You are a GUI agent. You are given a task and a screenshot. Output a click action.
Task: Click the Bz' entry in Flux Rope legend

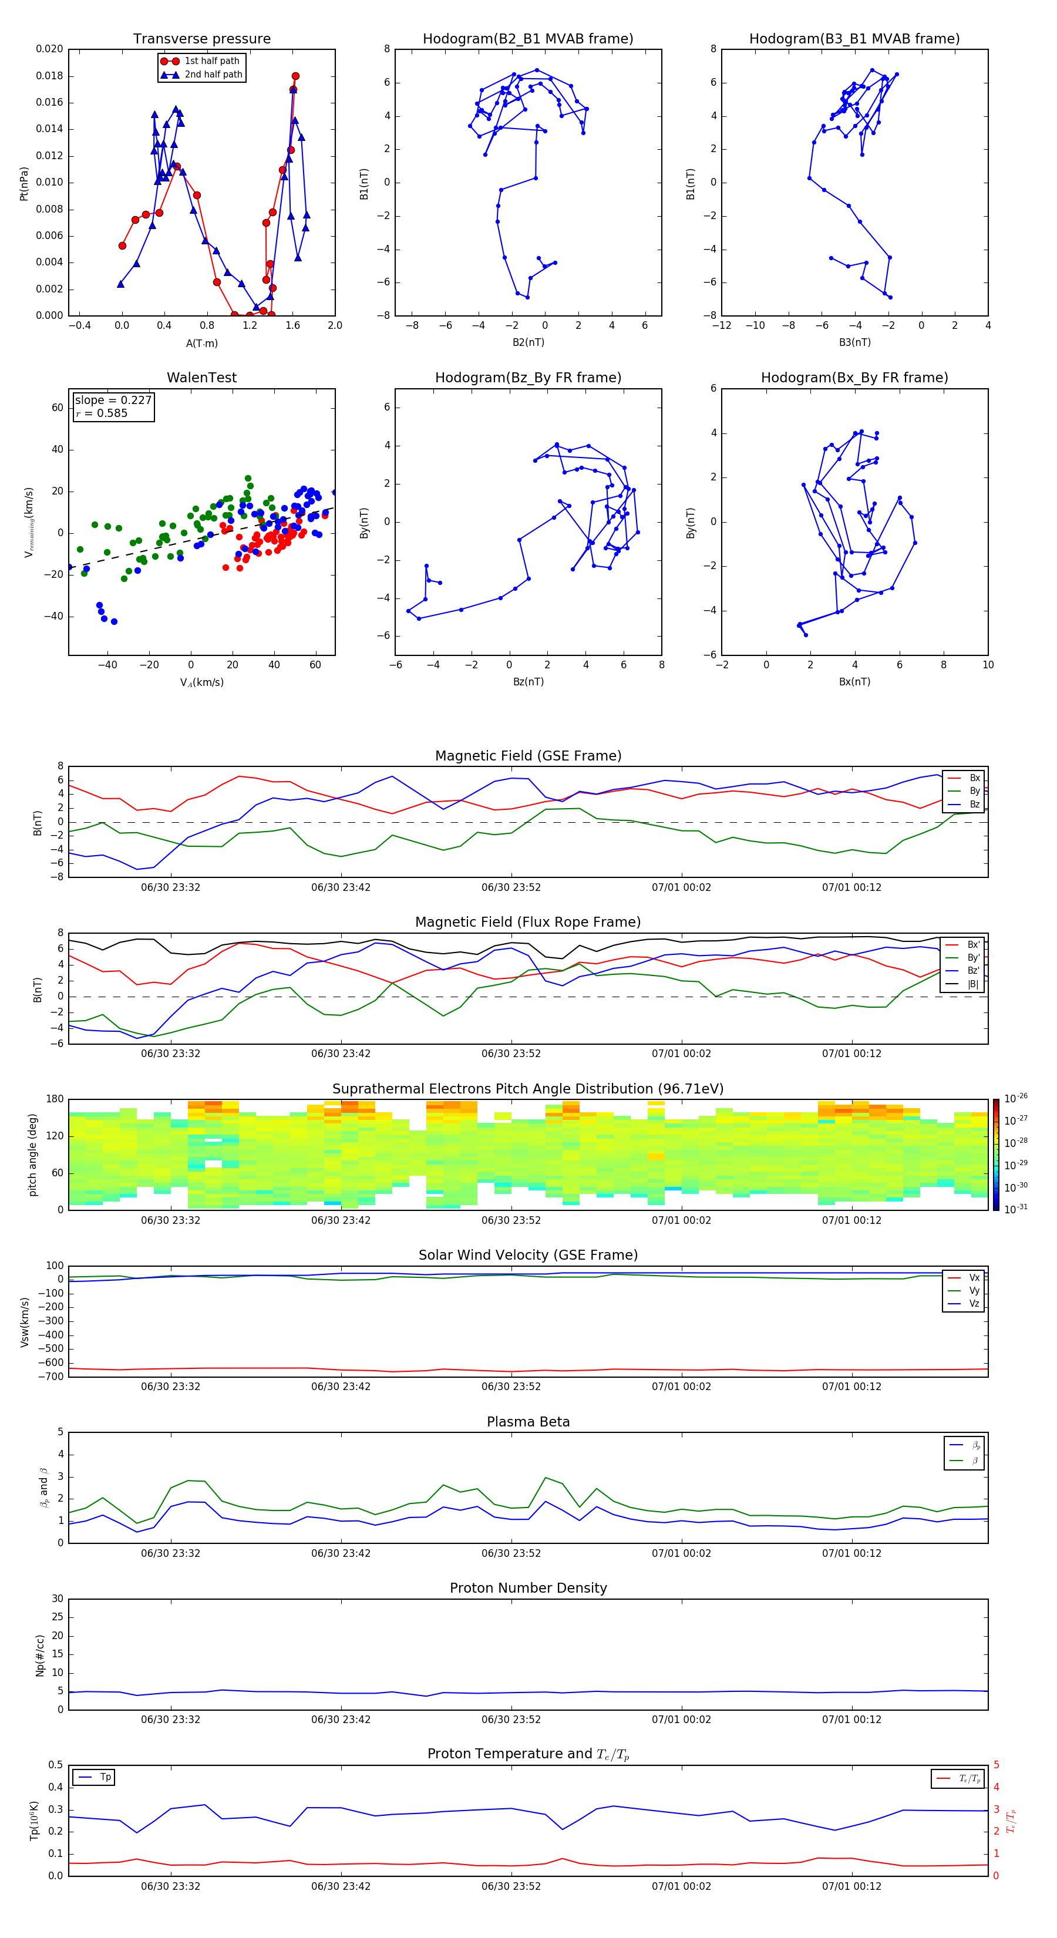[962, 971]
